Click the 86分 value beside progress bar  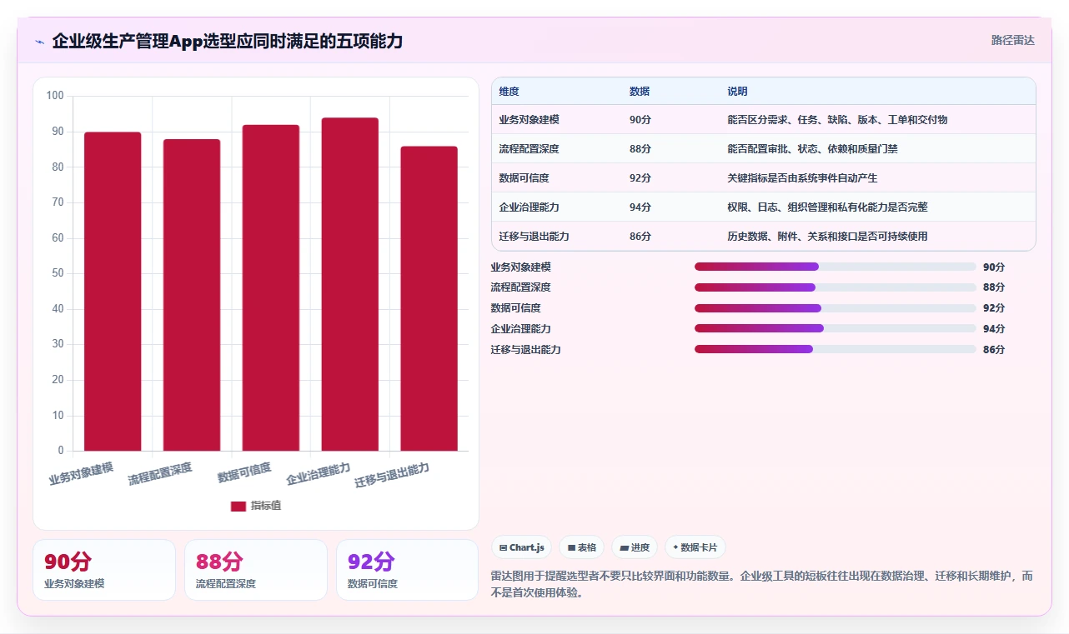coord(994,349)
